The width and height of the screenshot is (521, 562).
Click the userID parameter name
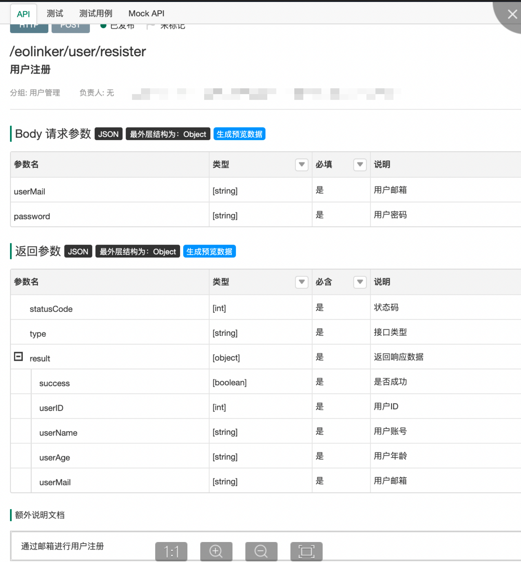pos(51,408)
